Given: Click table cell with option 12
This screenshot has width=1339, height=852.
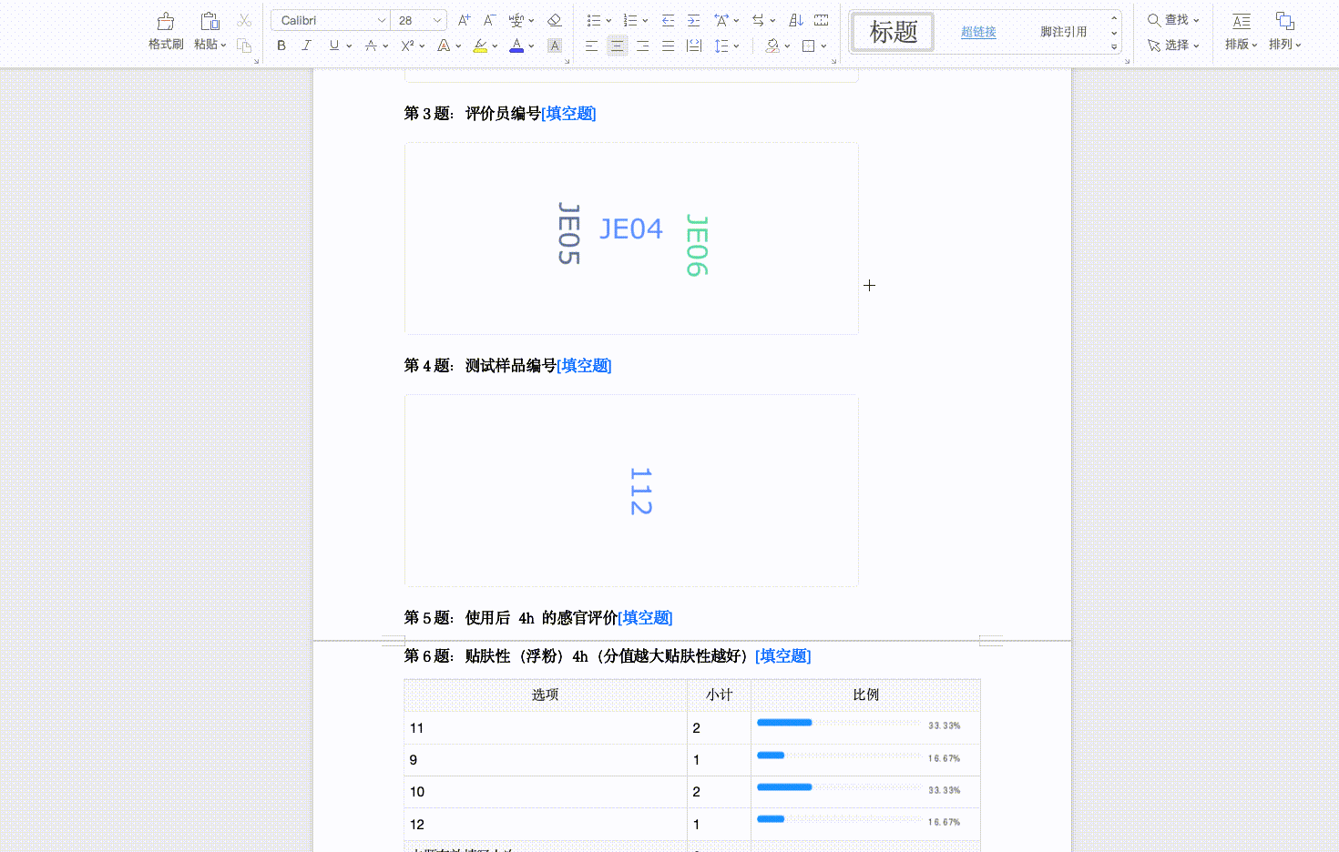Looking at the screenshot, I should click(545, 825).
